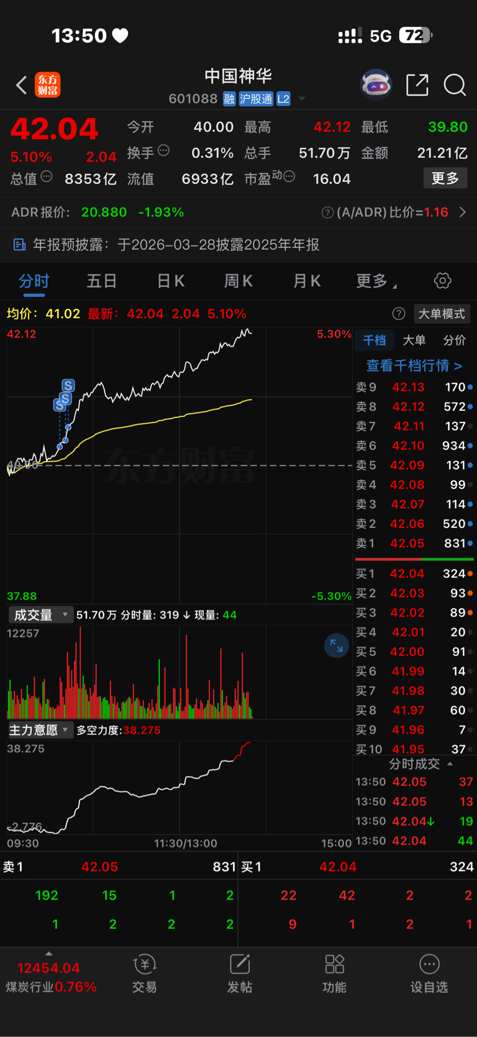Tap the 更多 button in quote summary
The image size is (477, 1037).
coord(445,178)
